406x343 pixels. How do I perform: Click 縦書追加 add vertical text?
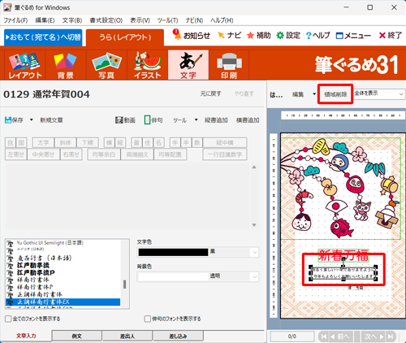point(216,120)
